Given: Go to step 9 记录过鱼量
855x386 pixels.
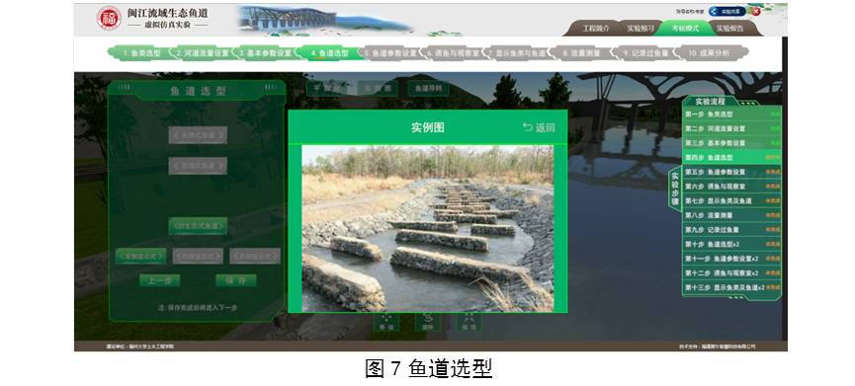Looking at the screenshot, I should coord(643,53).
